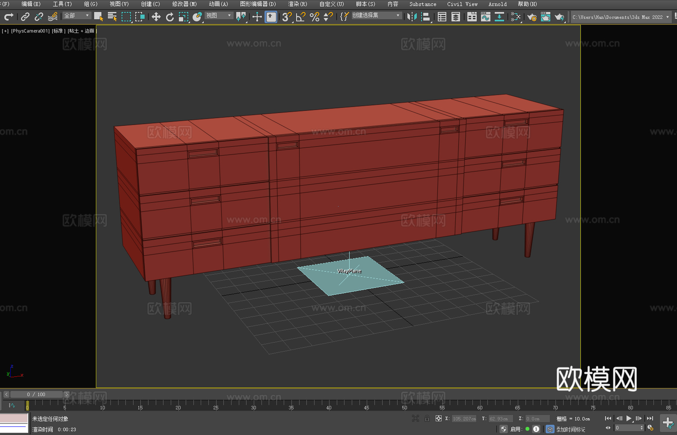Open viewport [+] general menu
The height and width of the screenshot is (435, 677).
(5, 31)
